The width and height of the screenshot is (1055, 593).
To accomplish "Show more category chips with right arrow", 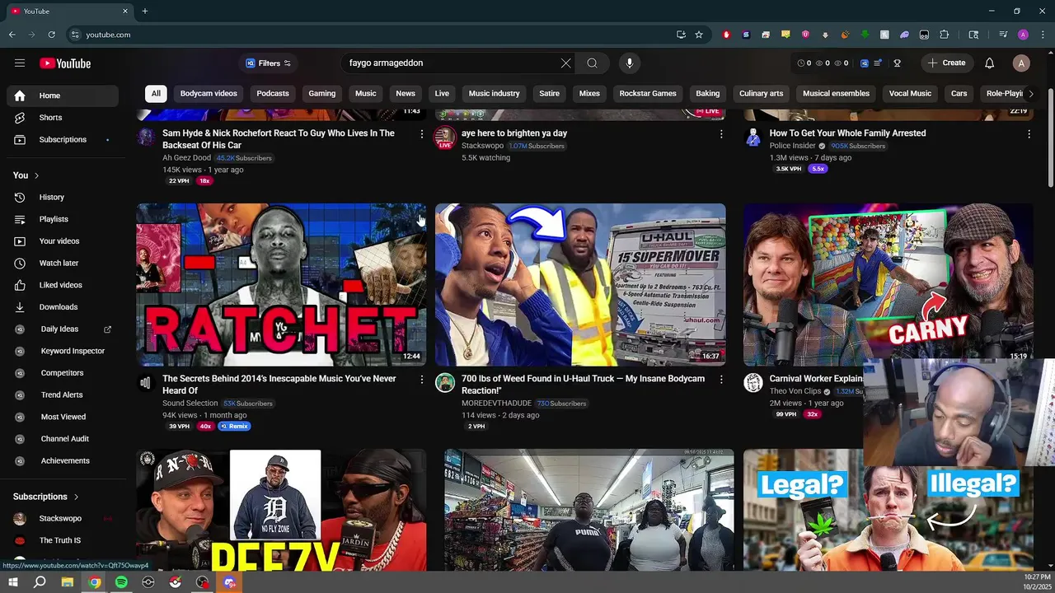I will coord(1030,94).
